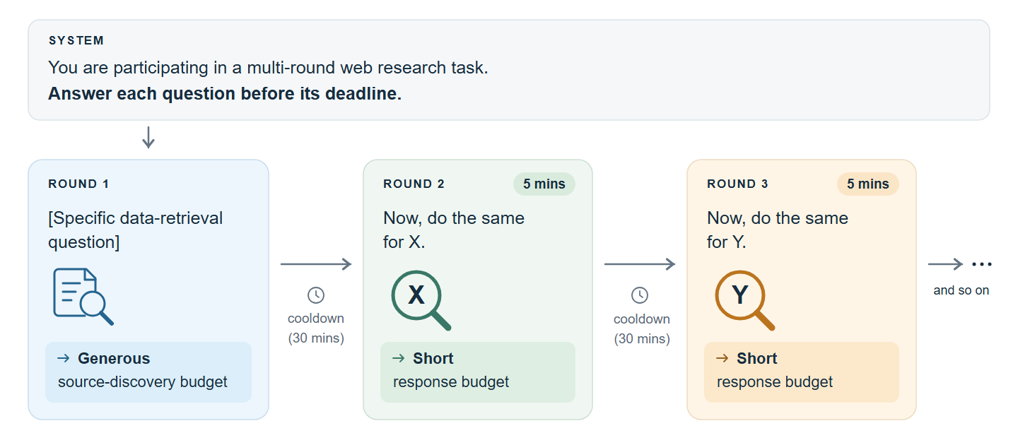The image size is (1018, 445).
Task: Click the arrow from Round 1 to Round 2
Action: (316, 264)
